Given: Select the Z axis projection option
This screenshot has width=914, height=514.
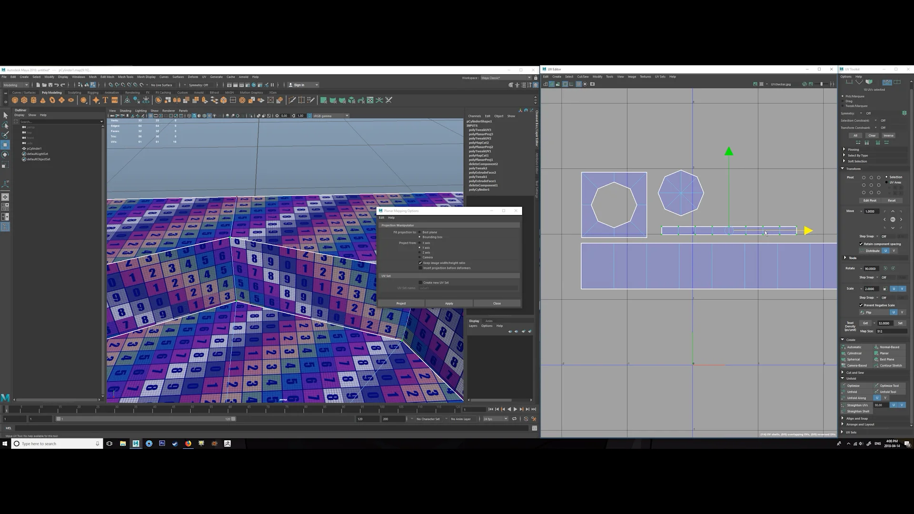Looking at the screenshot, I should pyautogui.click(x=419, y=252).
